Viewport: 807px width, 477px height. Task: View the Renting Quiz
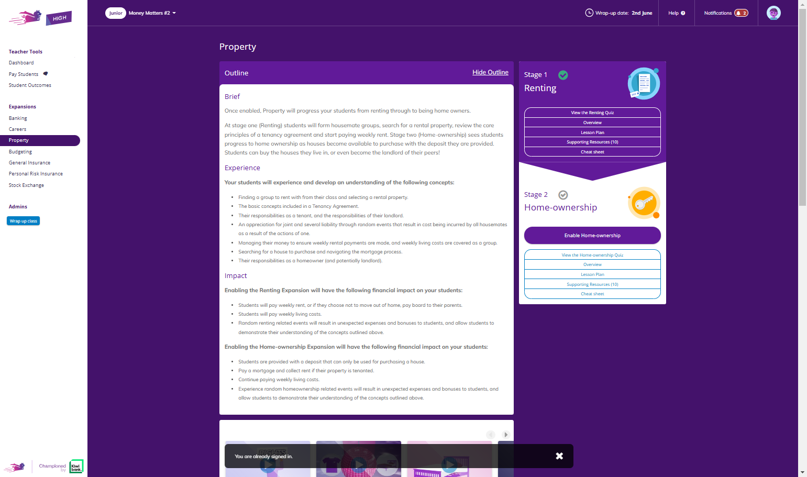[592, 113]
